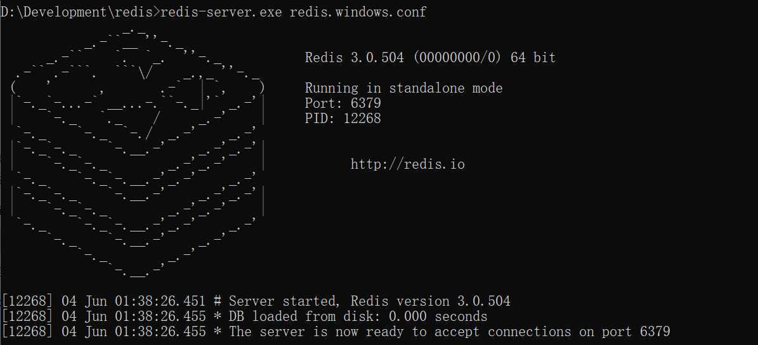Click the Redis 3.0.504 version banner text

click(x=354, y=58)
